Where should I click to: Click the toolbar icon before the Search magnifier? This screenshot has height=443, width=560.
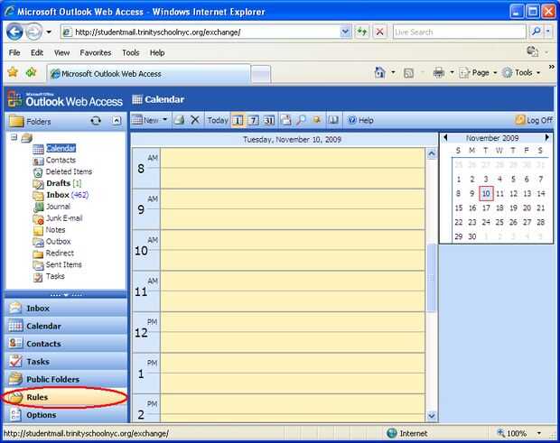[285, 120]
